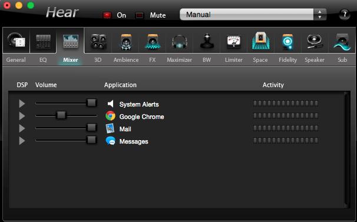
Task: Click the Mail volume slider knob
Action: coord(91,128)
